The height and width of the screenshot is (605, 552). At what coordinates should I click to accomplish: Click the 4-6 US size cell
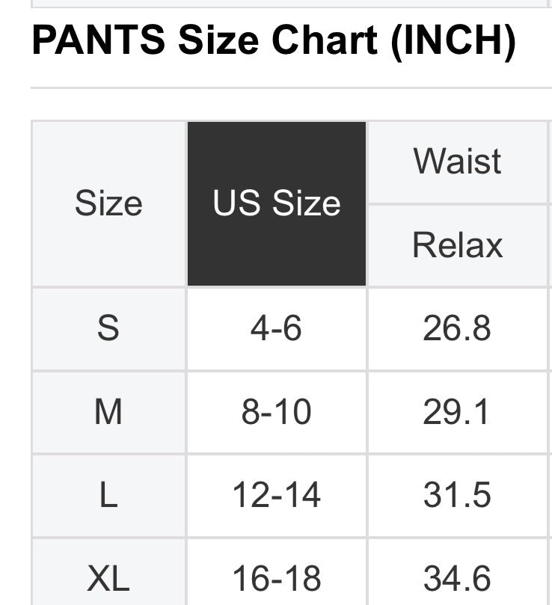[276, 328]
